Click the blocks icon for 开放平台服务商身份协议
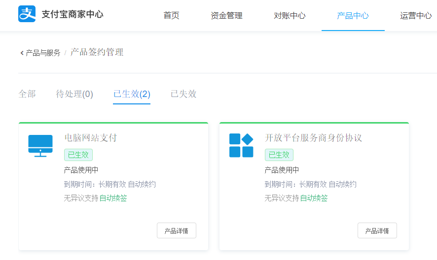The height and width of the screenshot is (260, 437). click(x=241, y=145)
